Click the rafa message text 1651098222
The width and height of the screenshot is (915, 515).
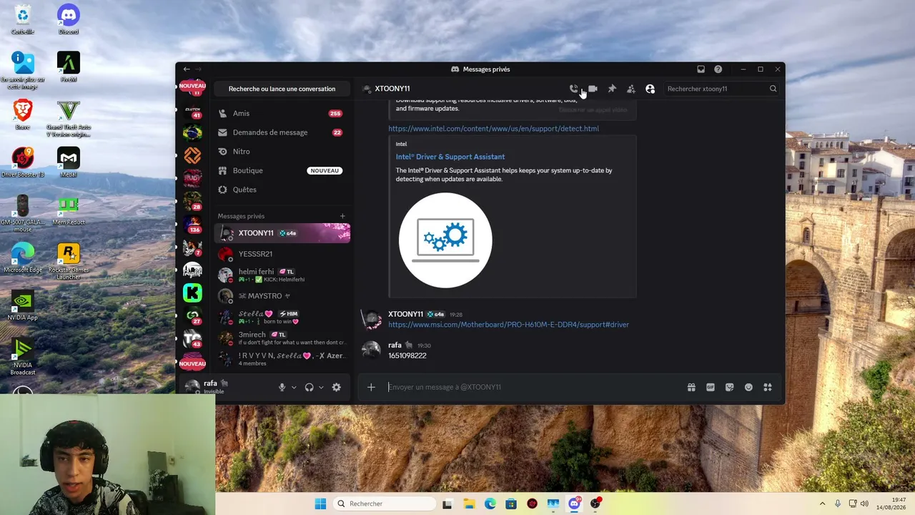pos(407,355)
